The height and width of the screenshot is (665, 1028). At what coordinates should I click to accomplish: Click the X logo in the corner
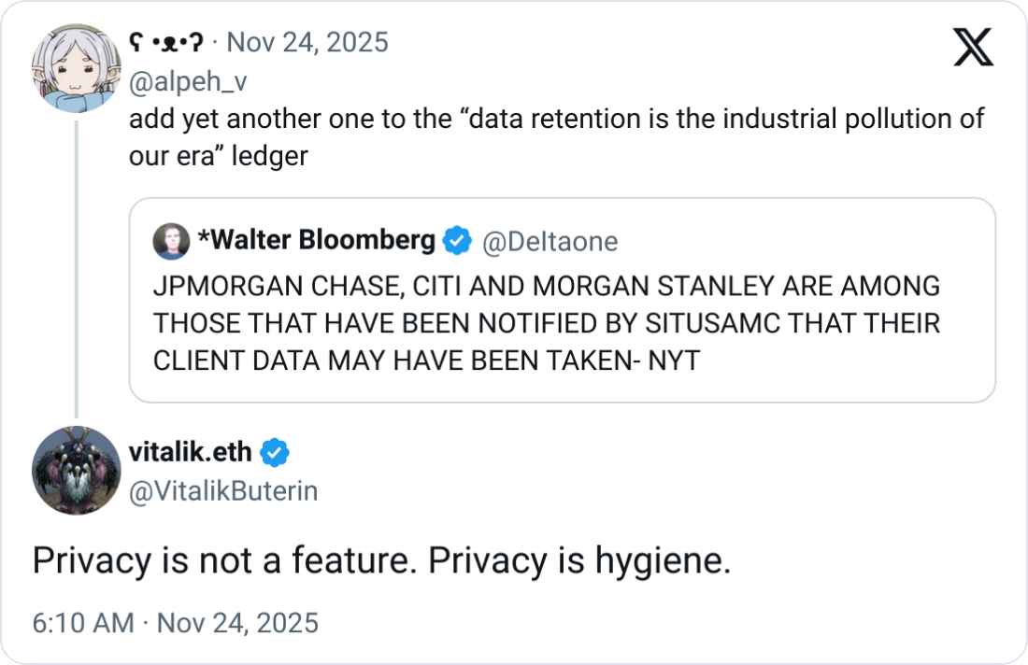coord(973,47)
